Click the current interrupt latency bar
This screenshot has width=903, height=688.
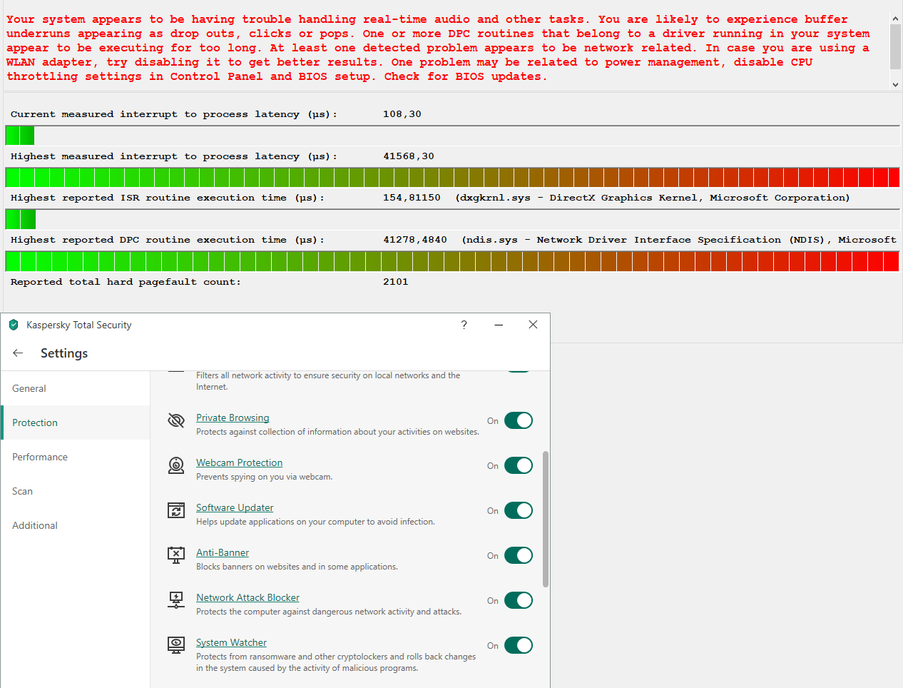click(x=452, y=135)
